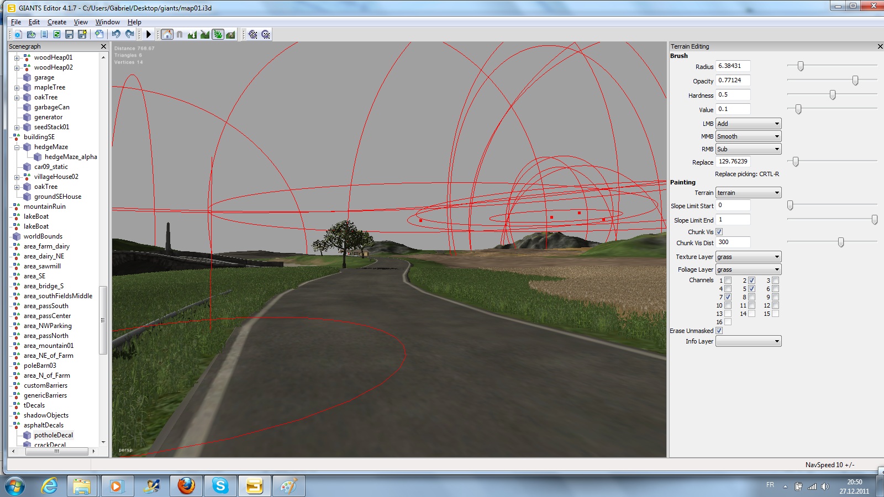Select the mountainRuin tree item
Viewport: 884px width, 497px height.
coord(44,207)
